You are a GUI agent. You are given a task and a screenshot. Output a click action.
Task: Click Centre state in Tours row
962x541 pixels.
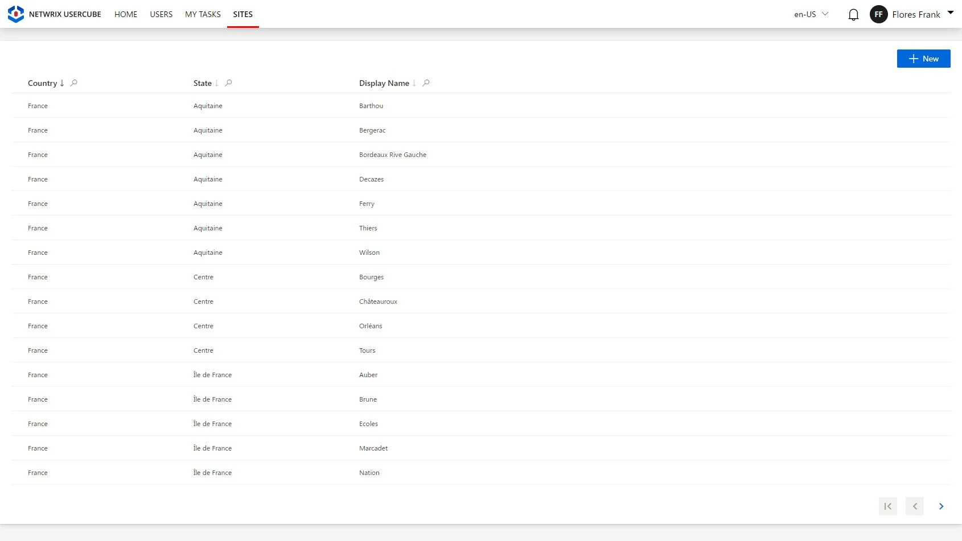point(203,350)
